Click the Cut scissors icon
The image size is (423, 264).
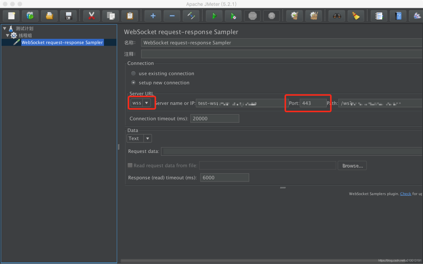pos(91,16)
